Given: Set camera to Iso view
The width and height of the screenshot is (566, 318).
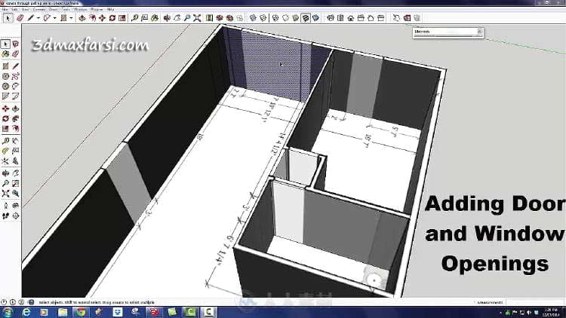Looking at the screenshot, I should [x=331, y=17].
